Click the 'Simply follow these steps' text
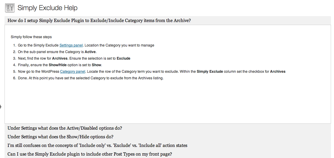 tap(31, 37)
